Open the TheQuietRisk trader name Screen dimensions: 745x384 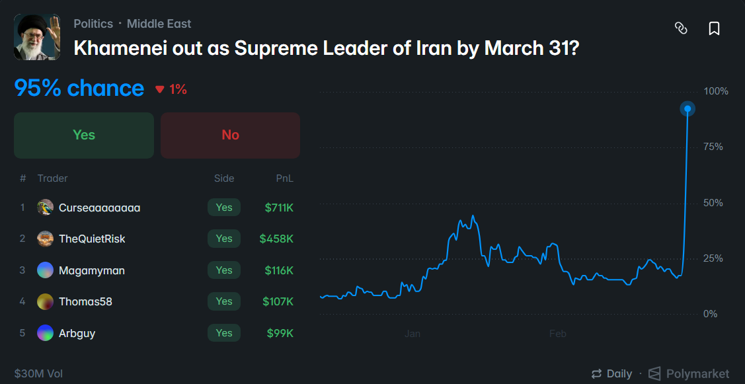click(92, 239)
